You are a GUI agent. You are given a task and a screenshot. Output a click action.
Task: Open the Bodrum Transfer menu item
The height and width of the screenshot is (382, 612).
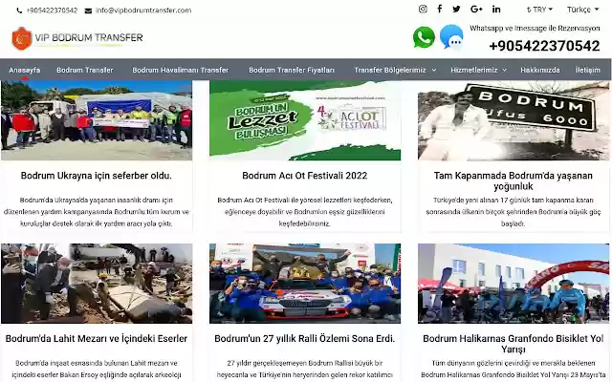(85, 70)
